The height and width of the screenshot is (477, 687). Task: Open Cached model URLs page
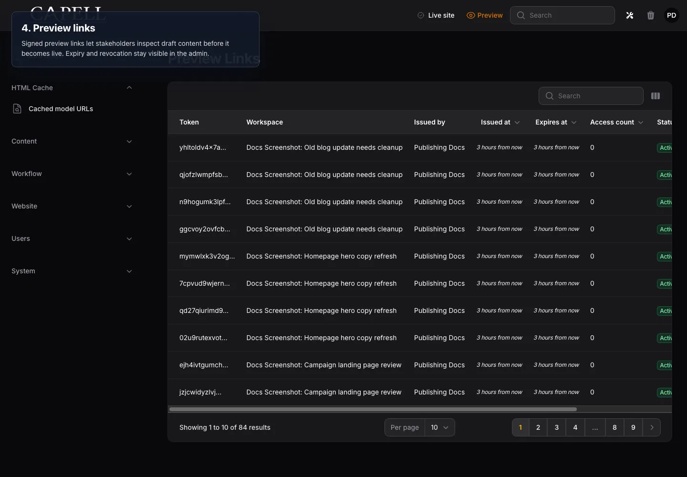[x=61, y=109]
